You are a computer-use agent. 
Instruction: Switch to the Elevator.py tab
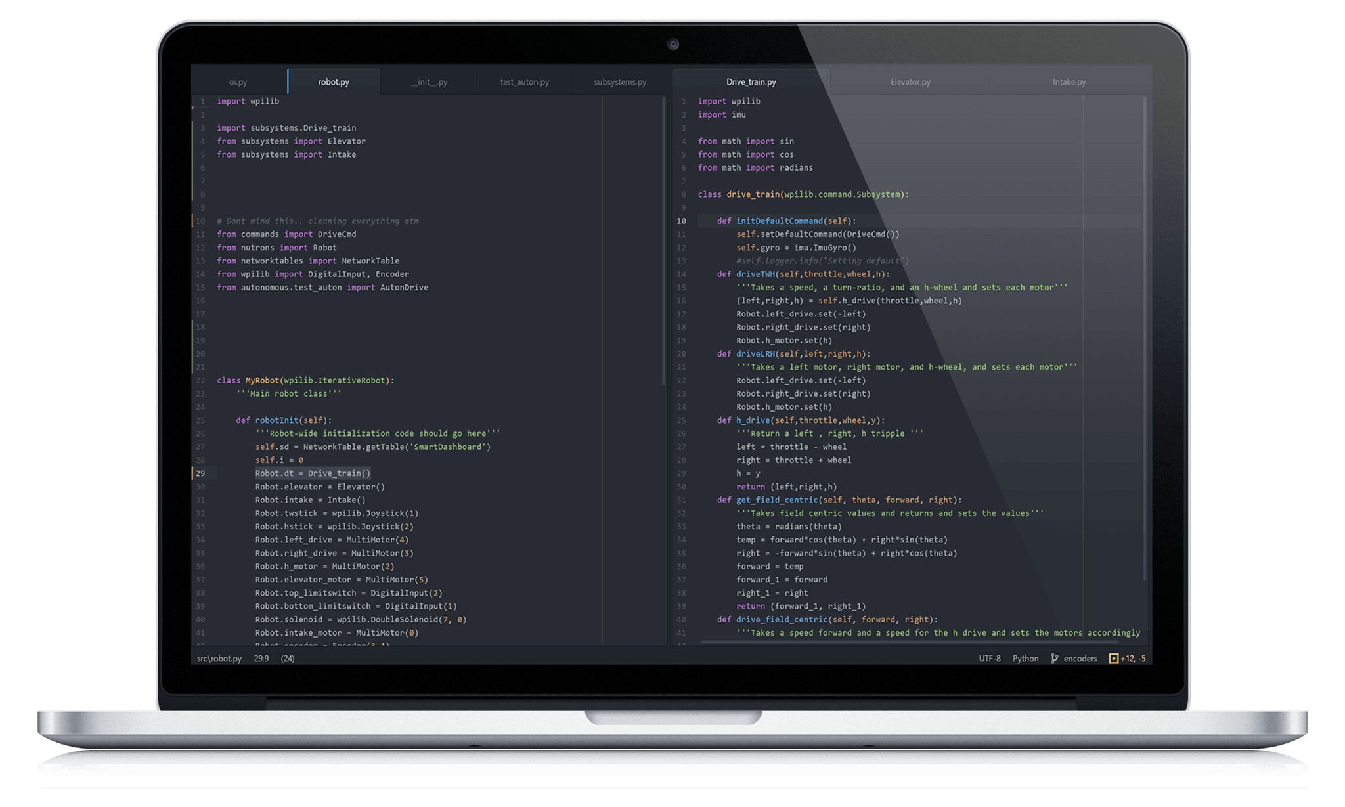910,82
